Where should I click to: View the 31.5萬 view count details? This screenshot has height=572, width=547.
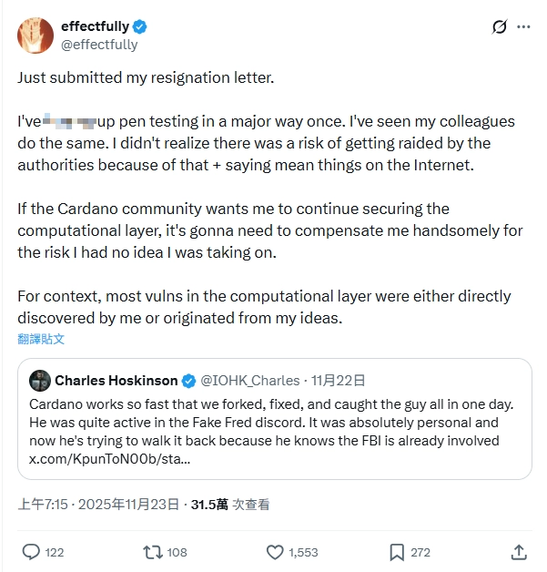230,505
